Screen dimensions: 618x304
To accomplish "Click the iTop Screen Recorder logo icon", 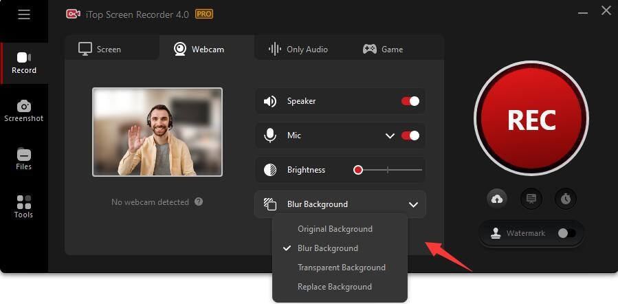I will coord(73,14).
